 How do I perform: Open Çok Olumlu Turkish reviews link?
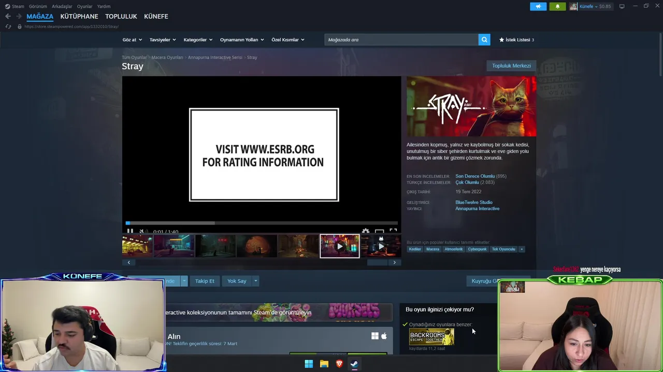[467, 182]
